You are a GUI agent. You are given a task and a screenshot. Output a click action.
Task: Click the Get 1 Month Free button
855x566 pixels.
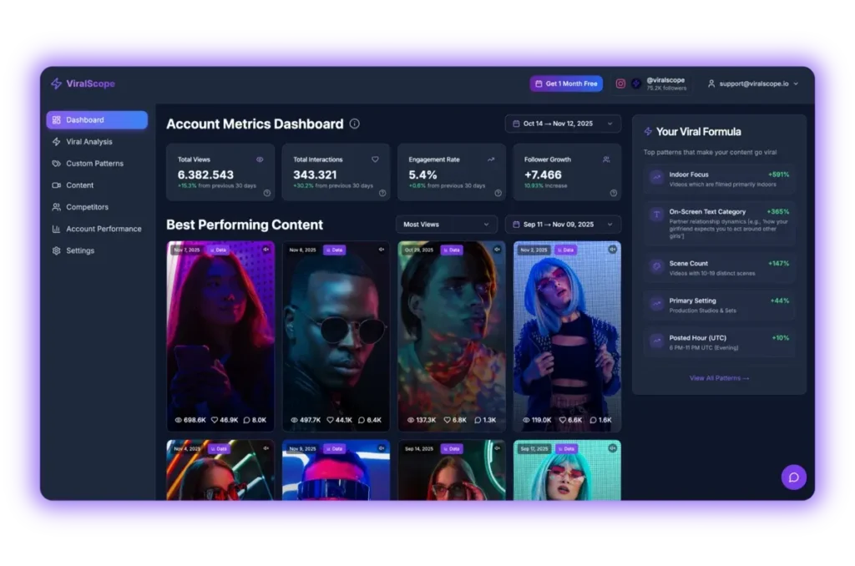click(566, 83)
